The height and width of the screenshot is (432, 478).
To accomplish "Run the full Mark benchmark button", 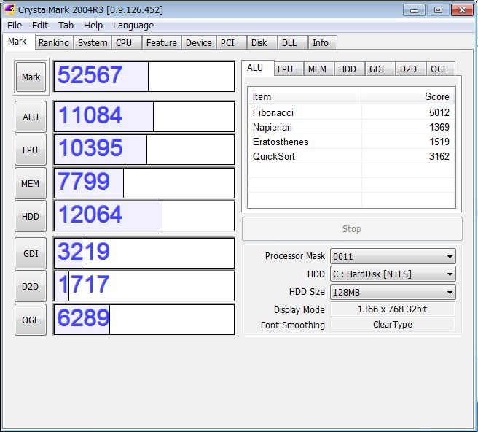I will click(x=31, y=77).
